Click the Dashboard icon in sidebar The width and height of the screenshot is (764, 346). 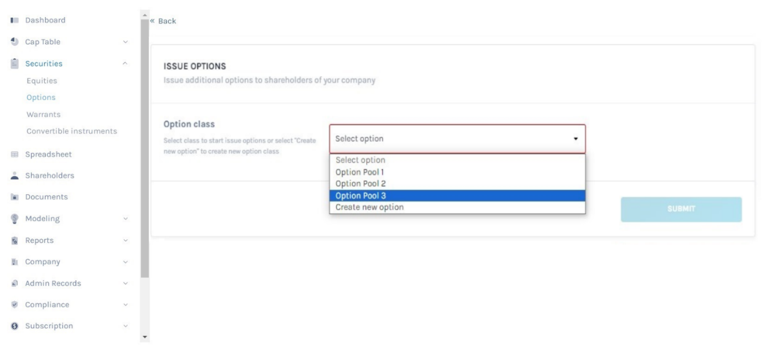14,20
